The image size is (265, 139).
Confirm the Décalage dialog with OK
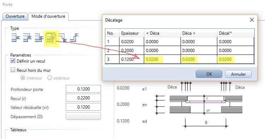[209, 74]
